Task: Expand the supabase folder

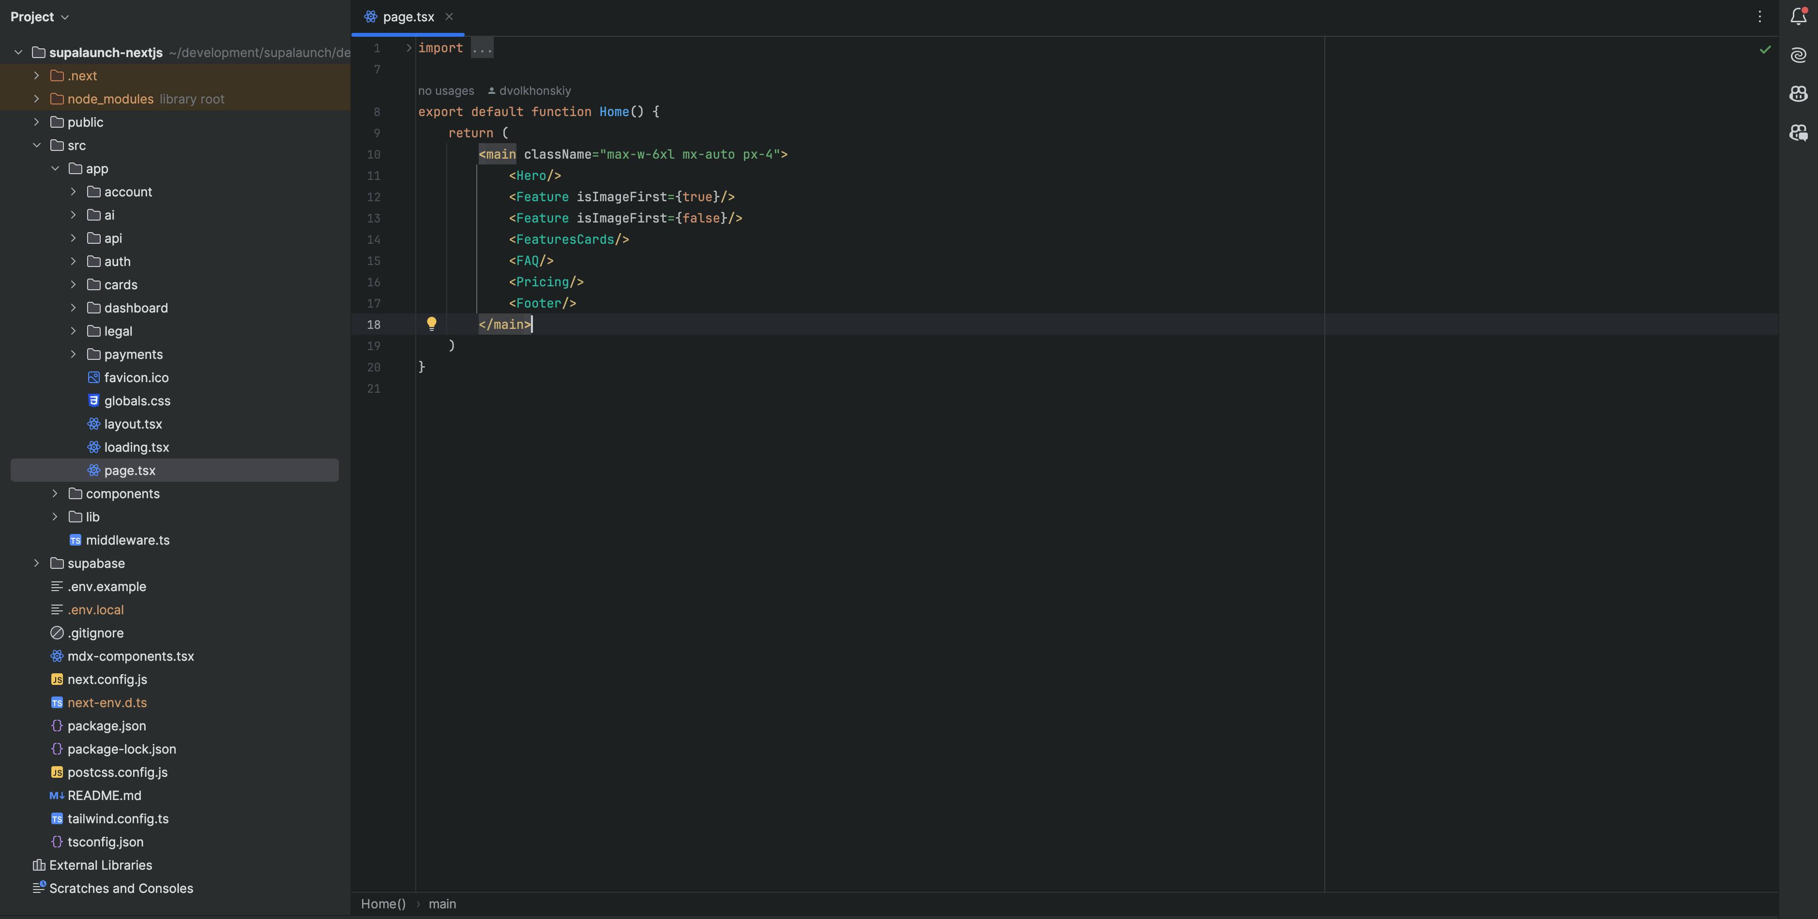Action: coord(37,563)
